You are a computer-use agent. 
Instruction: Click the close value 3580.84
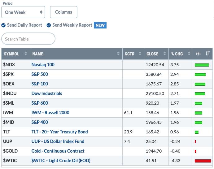click(x=154, y=74)
